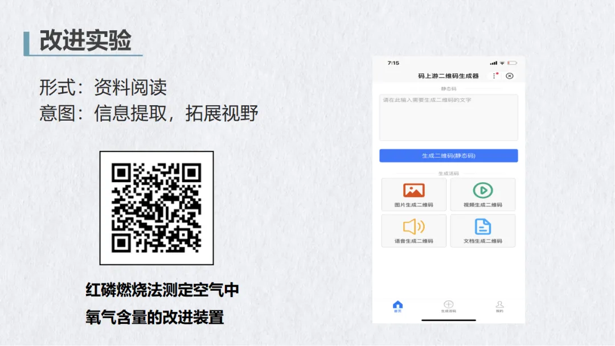Click the 生成活码 section label above the cards
615x346 pixels.
tap(448, 173)
